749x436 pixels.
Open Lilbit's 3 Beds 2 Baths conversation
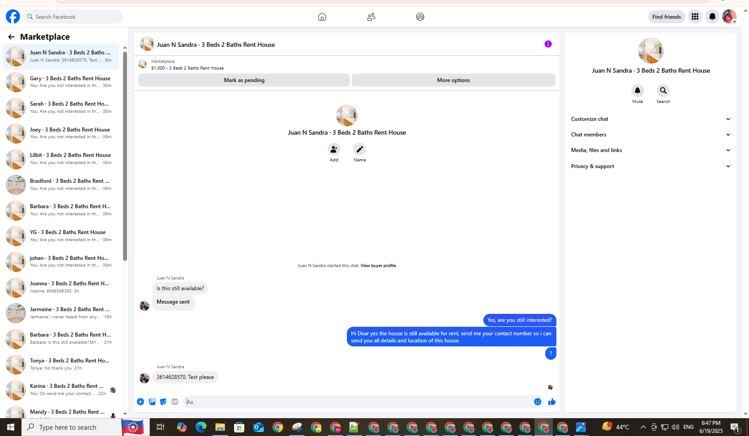point(61,159)
